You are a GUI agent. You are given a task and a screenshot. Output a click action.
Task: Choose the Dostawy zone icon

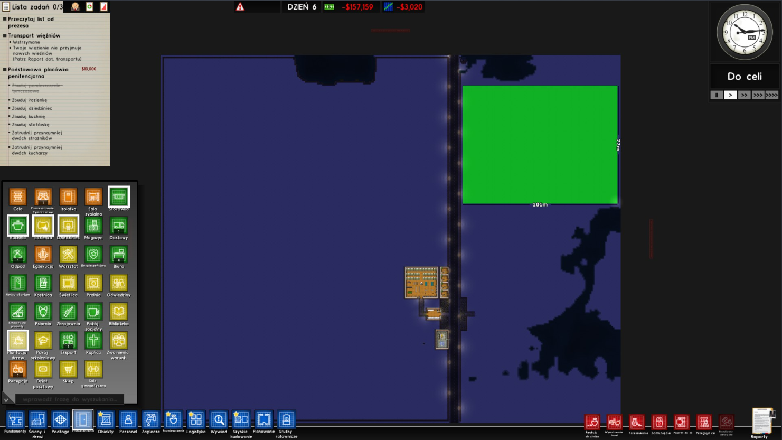coord(119,226)
